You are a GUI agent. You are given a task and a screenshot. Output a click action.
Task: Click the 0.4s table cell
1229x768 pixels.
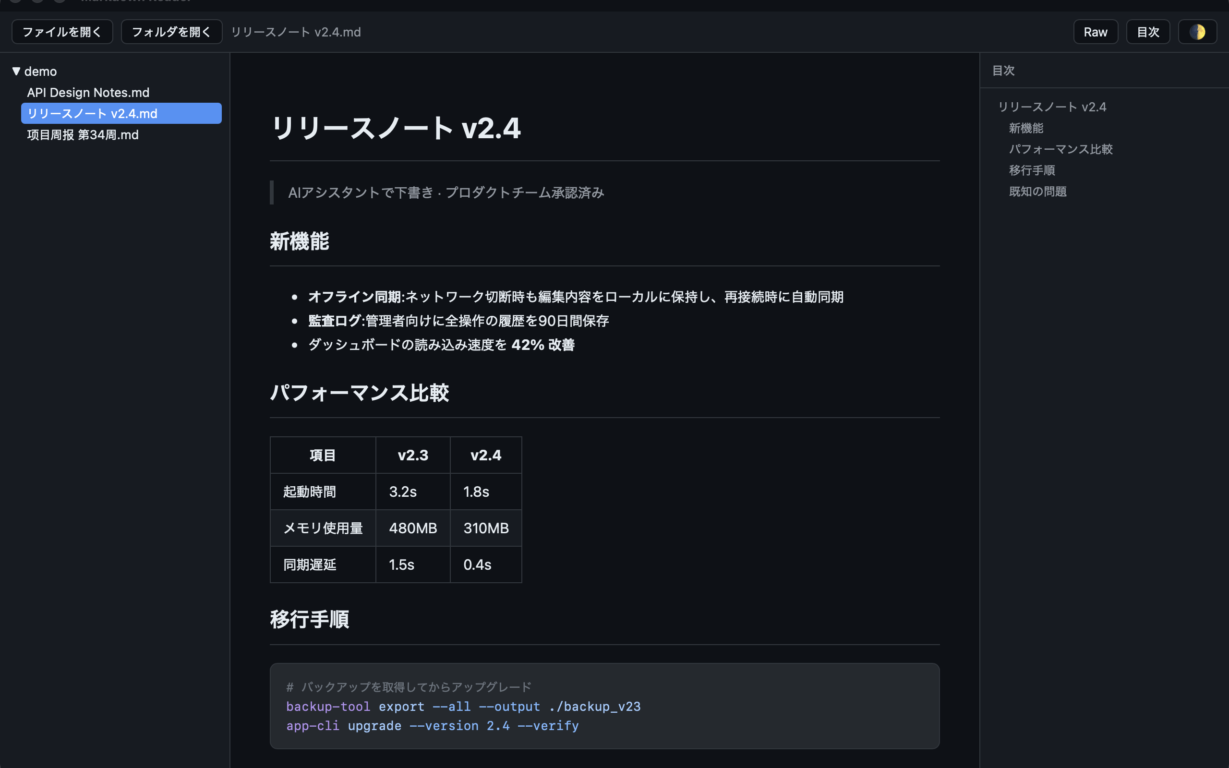[486, 565]
